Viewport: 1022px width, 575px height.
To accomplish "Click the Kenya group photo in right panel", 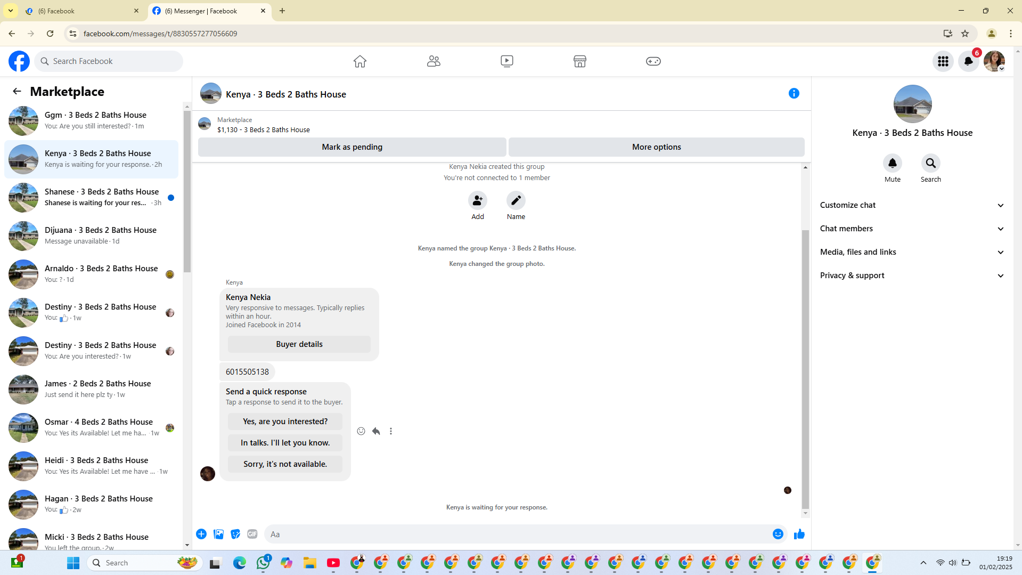I will pyautogui.click(x=912, y=104).
